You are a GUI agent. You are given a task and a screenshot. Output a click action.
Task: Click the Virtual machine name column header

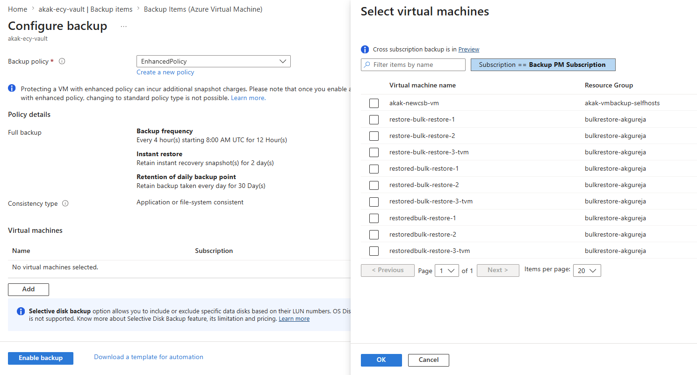[423, 85]
